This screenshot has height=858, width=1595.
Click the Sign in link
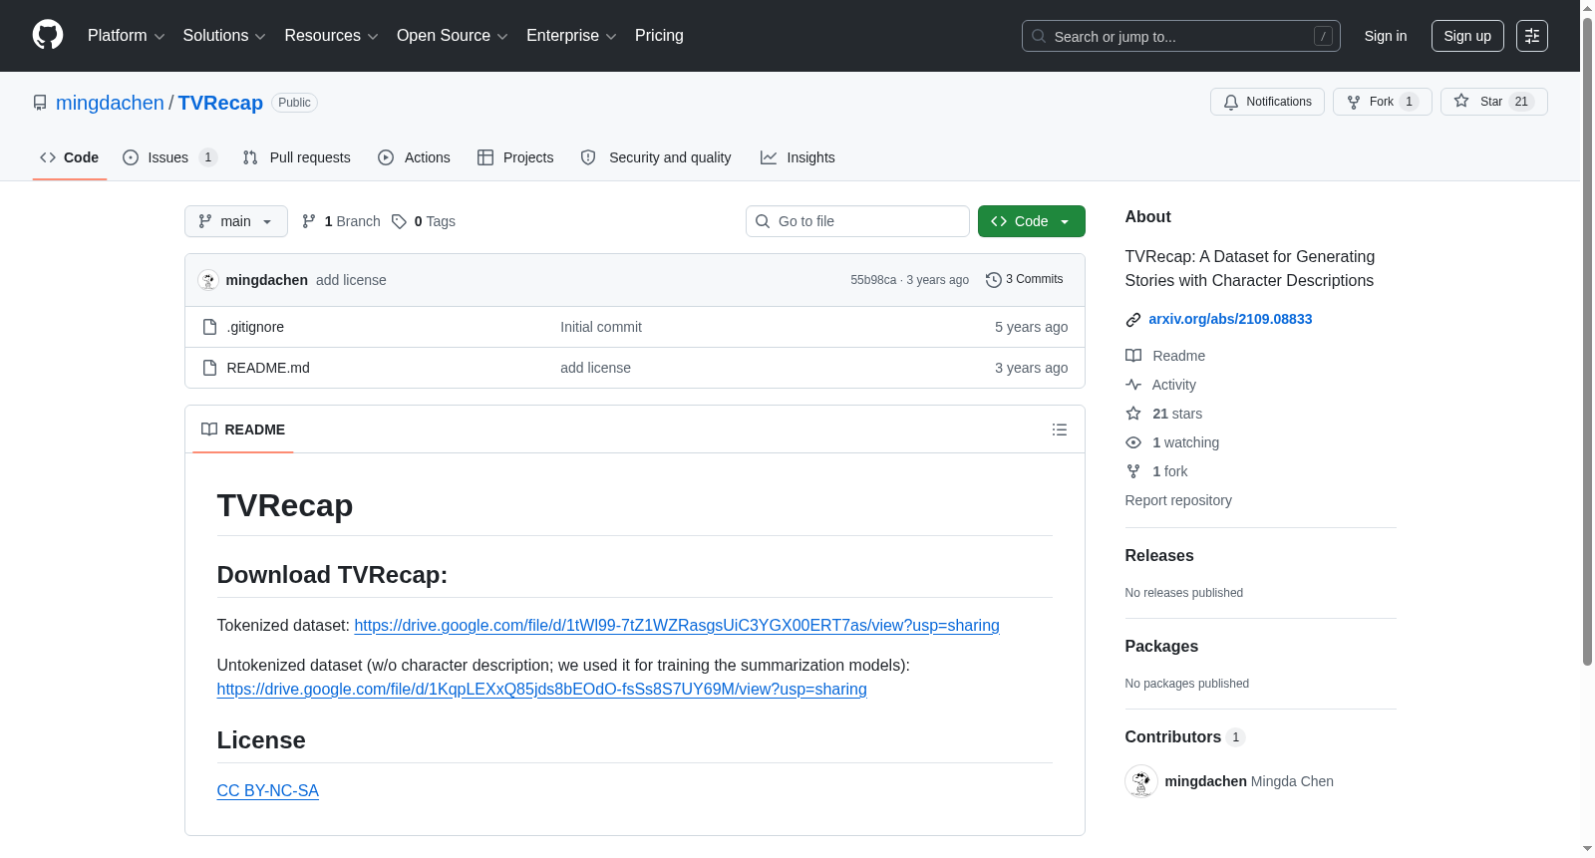coord(1386,36)
